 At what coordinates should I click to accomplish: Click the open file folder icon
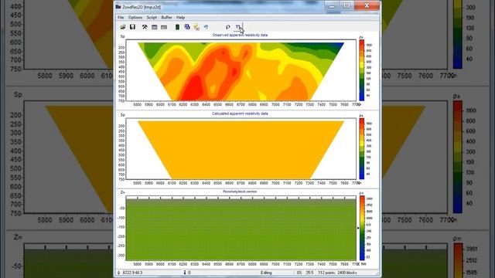(123, 27)
